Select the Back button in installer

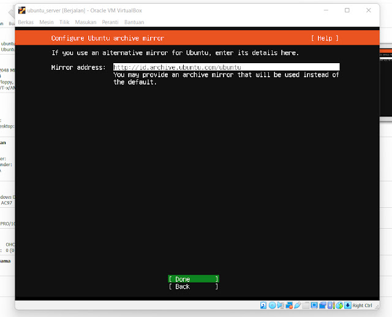[x=194, y=286]
